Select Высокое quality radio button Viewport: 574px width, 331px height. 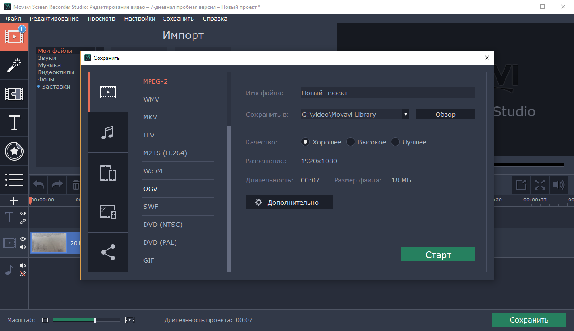[x=351, y=142]
